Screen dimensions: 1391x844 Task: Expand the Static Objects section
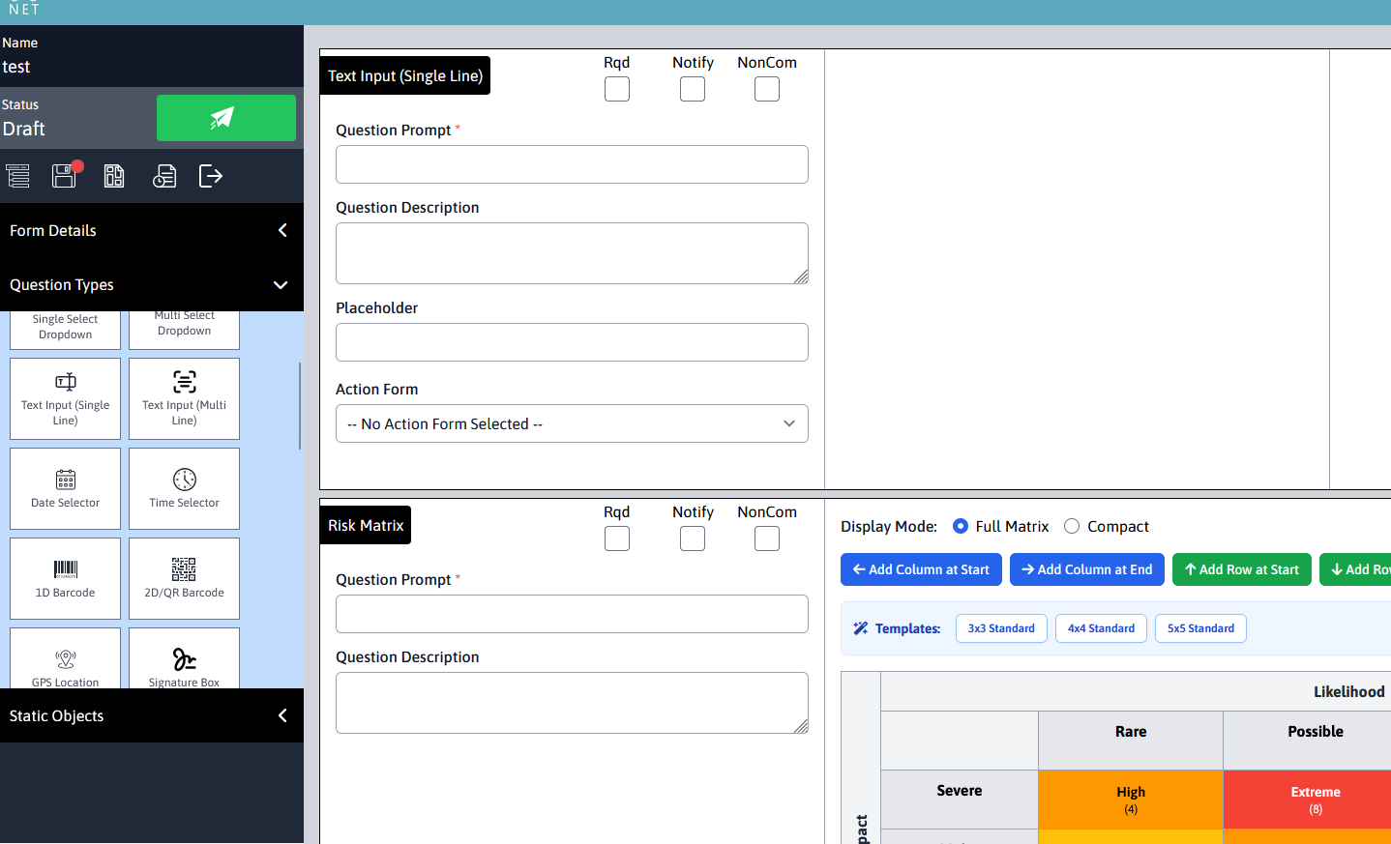tap(281, 715)
